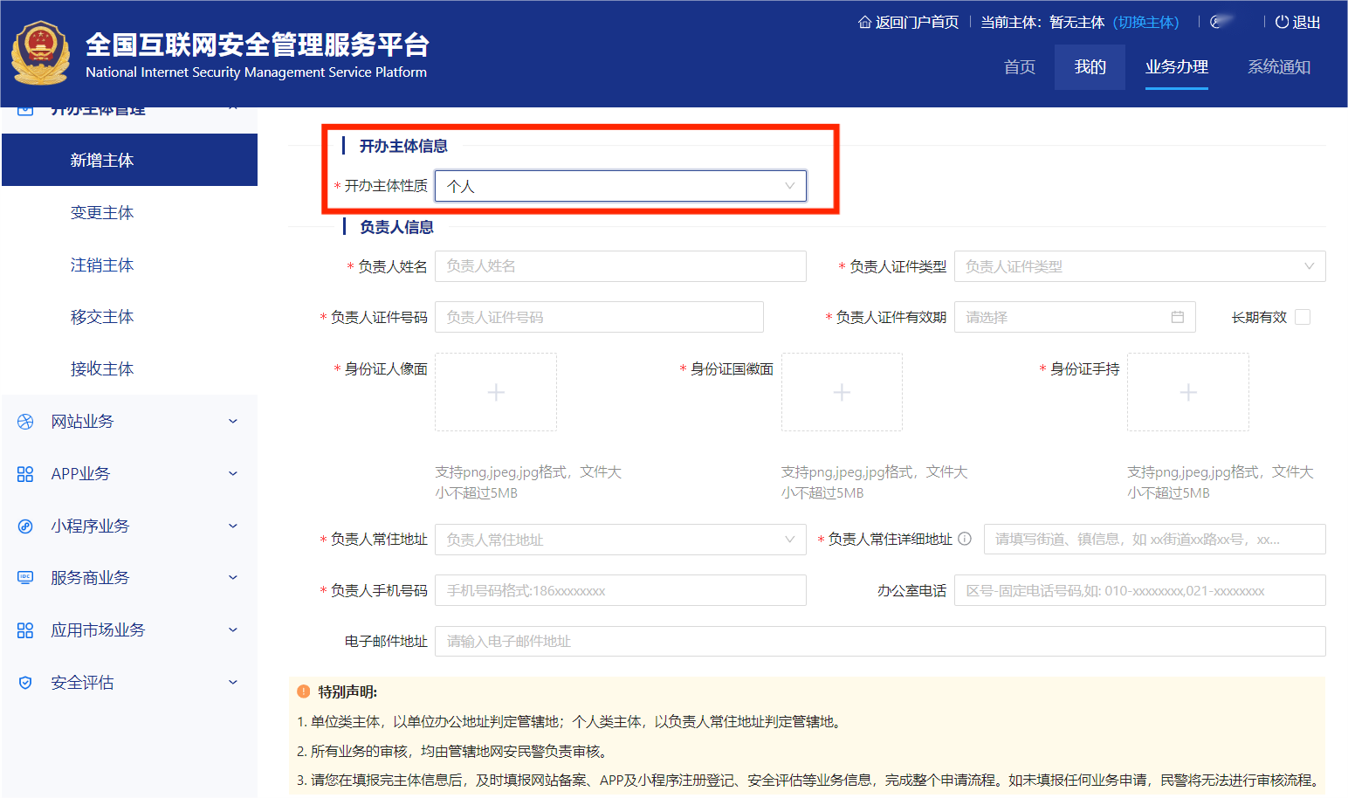Enable the 长期有效 checkbox
The image size is (1348, 798).
click(1302, 317)
